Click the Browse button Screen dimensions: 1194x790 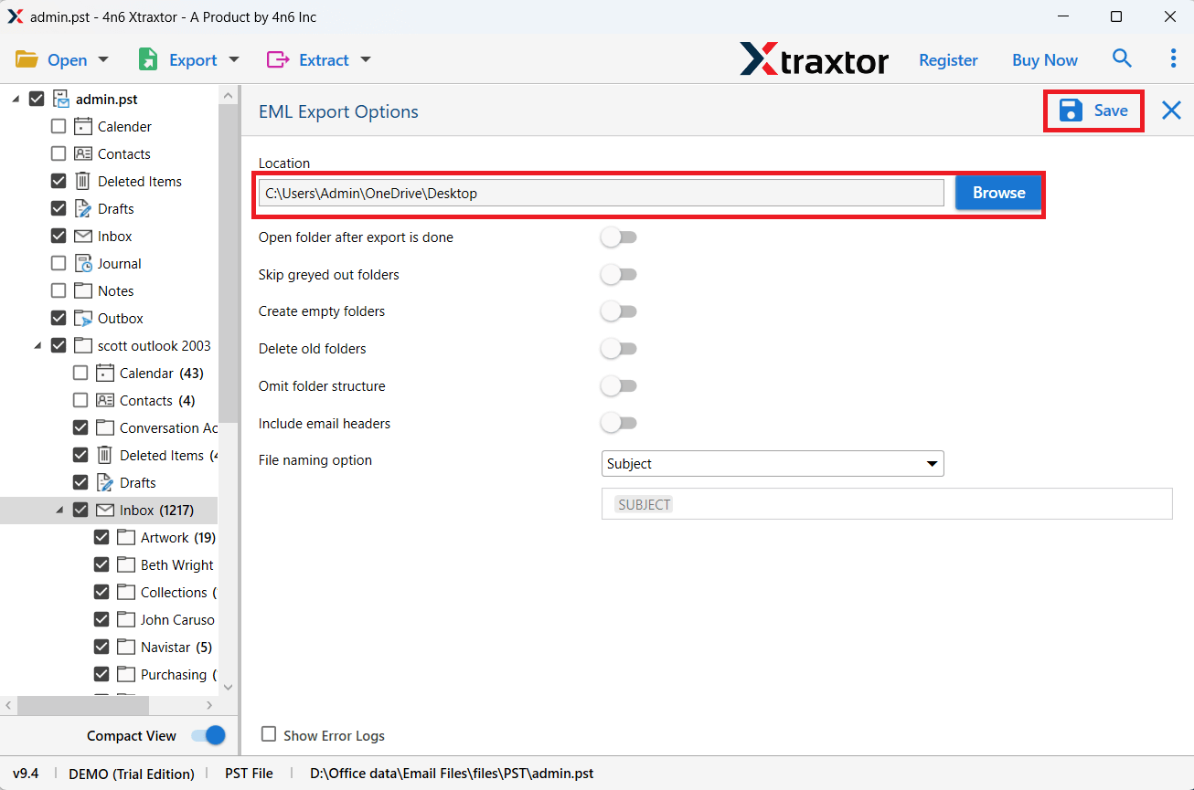click(x=998, y=193)
